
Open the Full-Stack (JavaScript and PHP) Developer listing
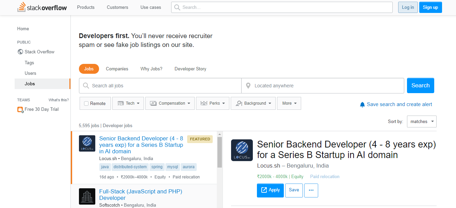pyautogui.click(x=141, y=195)
